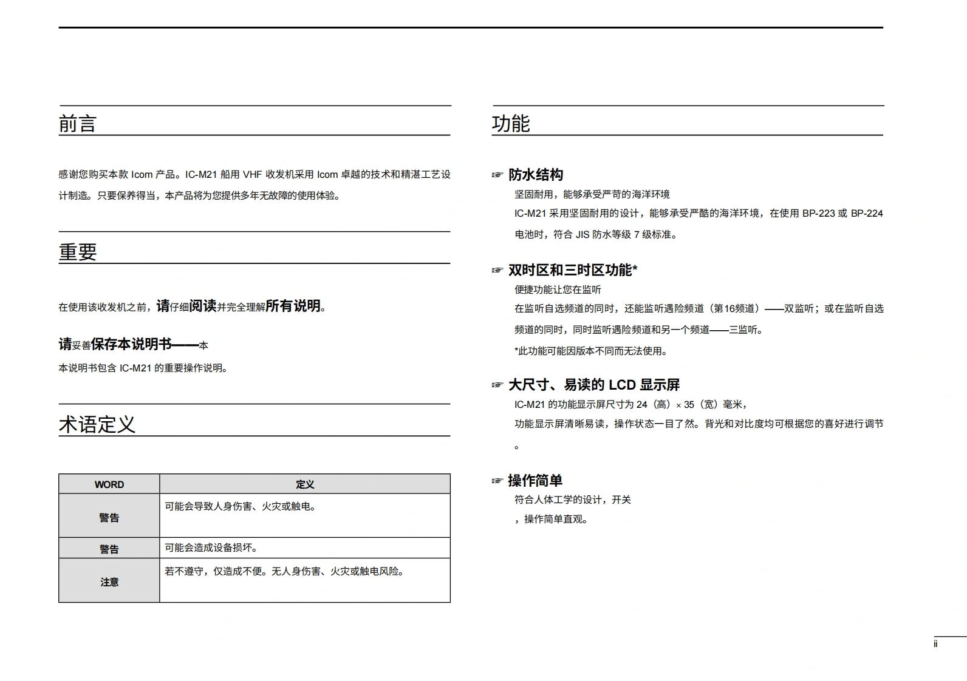Screen dimensions: 967x681
Task: Click the 双时区和三时区功能 feature title
Action: pyautogui.click(x=572, y=270)
